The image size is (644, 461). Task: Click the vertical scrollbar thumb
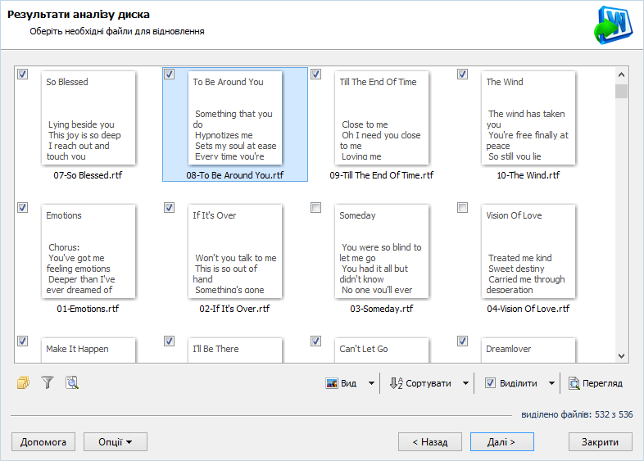tap(621, 91)
